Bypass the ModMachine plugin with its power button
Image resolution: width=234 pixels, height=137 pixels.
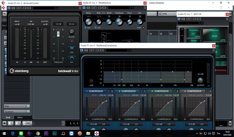[84, 7]
